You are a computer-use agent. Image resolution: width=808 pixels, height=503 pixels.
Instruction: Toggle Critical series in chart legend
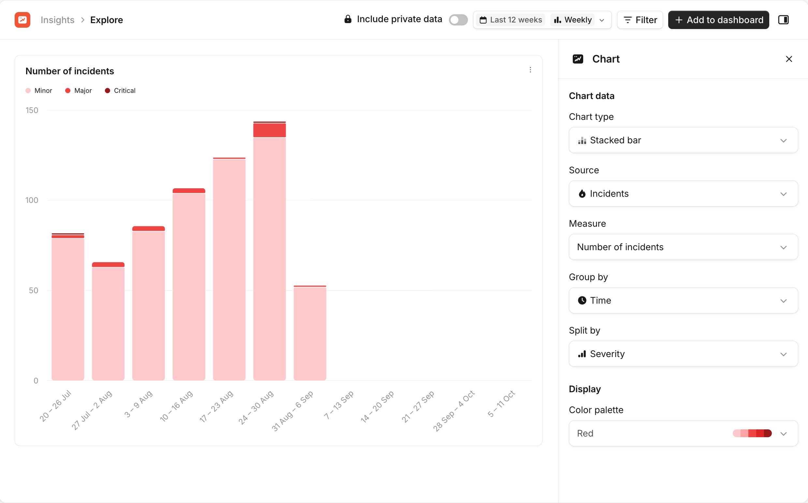[120, 91]
